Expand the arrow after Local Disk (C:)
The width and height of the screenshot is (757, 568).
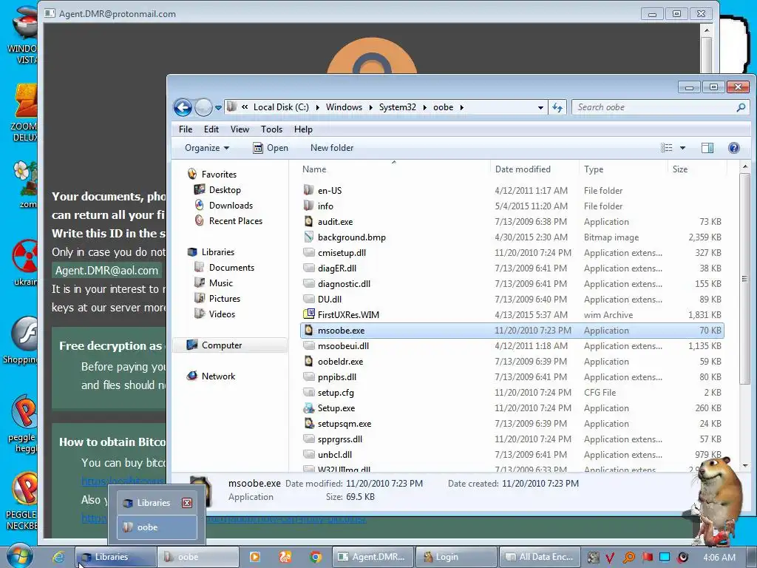(x=317, y=107)
